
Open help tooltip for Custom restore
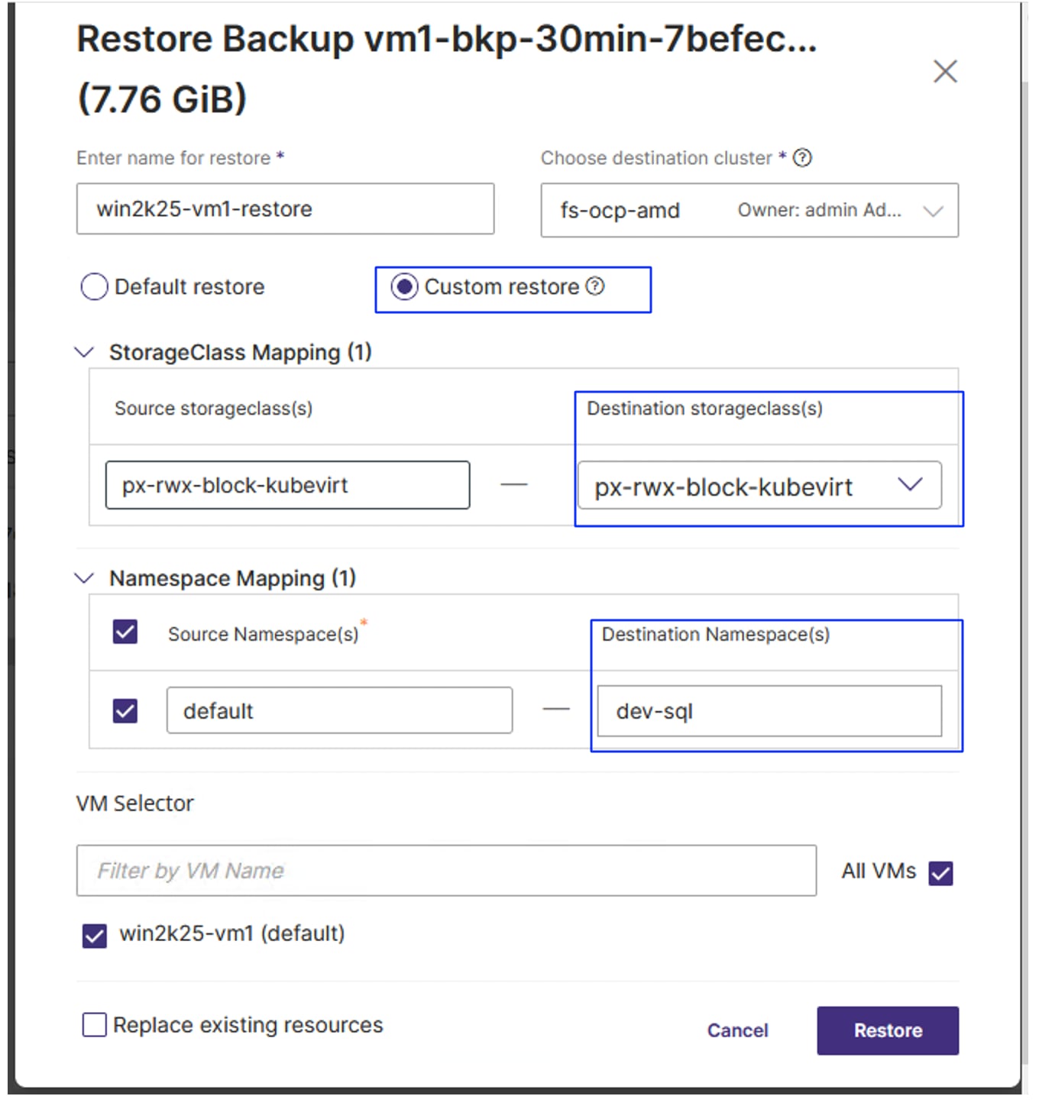(594, 287)
